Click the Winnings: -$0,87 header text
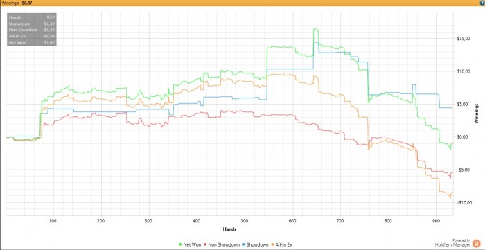The image size is (485, 250). click(x=17, y=3)
